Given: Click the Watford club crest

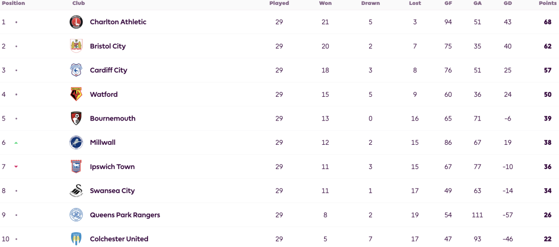Looking at the screenshot, I should pos(76,94).
